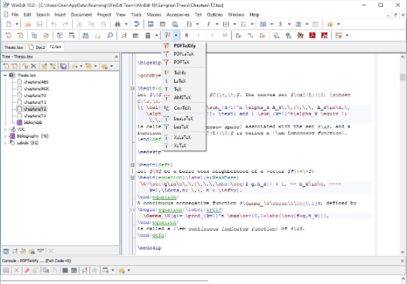Select chapters/T3 in the project tree
This screenshot has height=284, width=407.
(35, 116)
